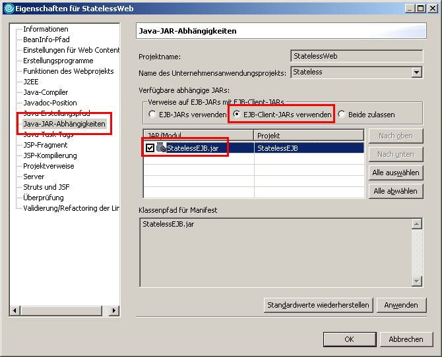Maximize the Eigenschaften dialog window
The image size is (442, 357).
coord(420,9)
